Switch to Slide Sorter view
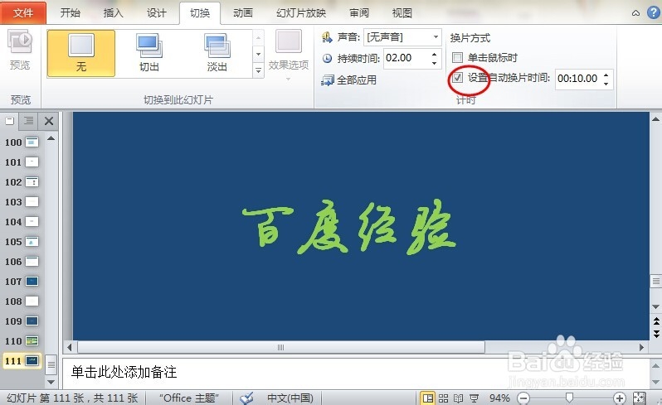Image resolution: width=662 pixels, height=405 pixels. point(443,398)
